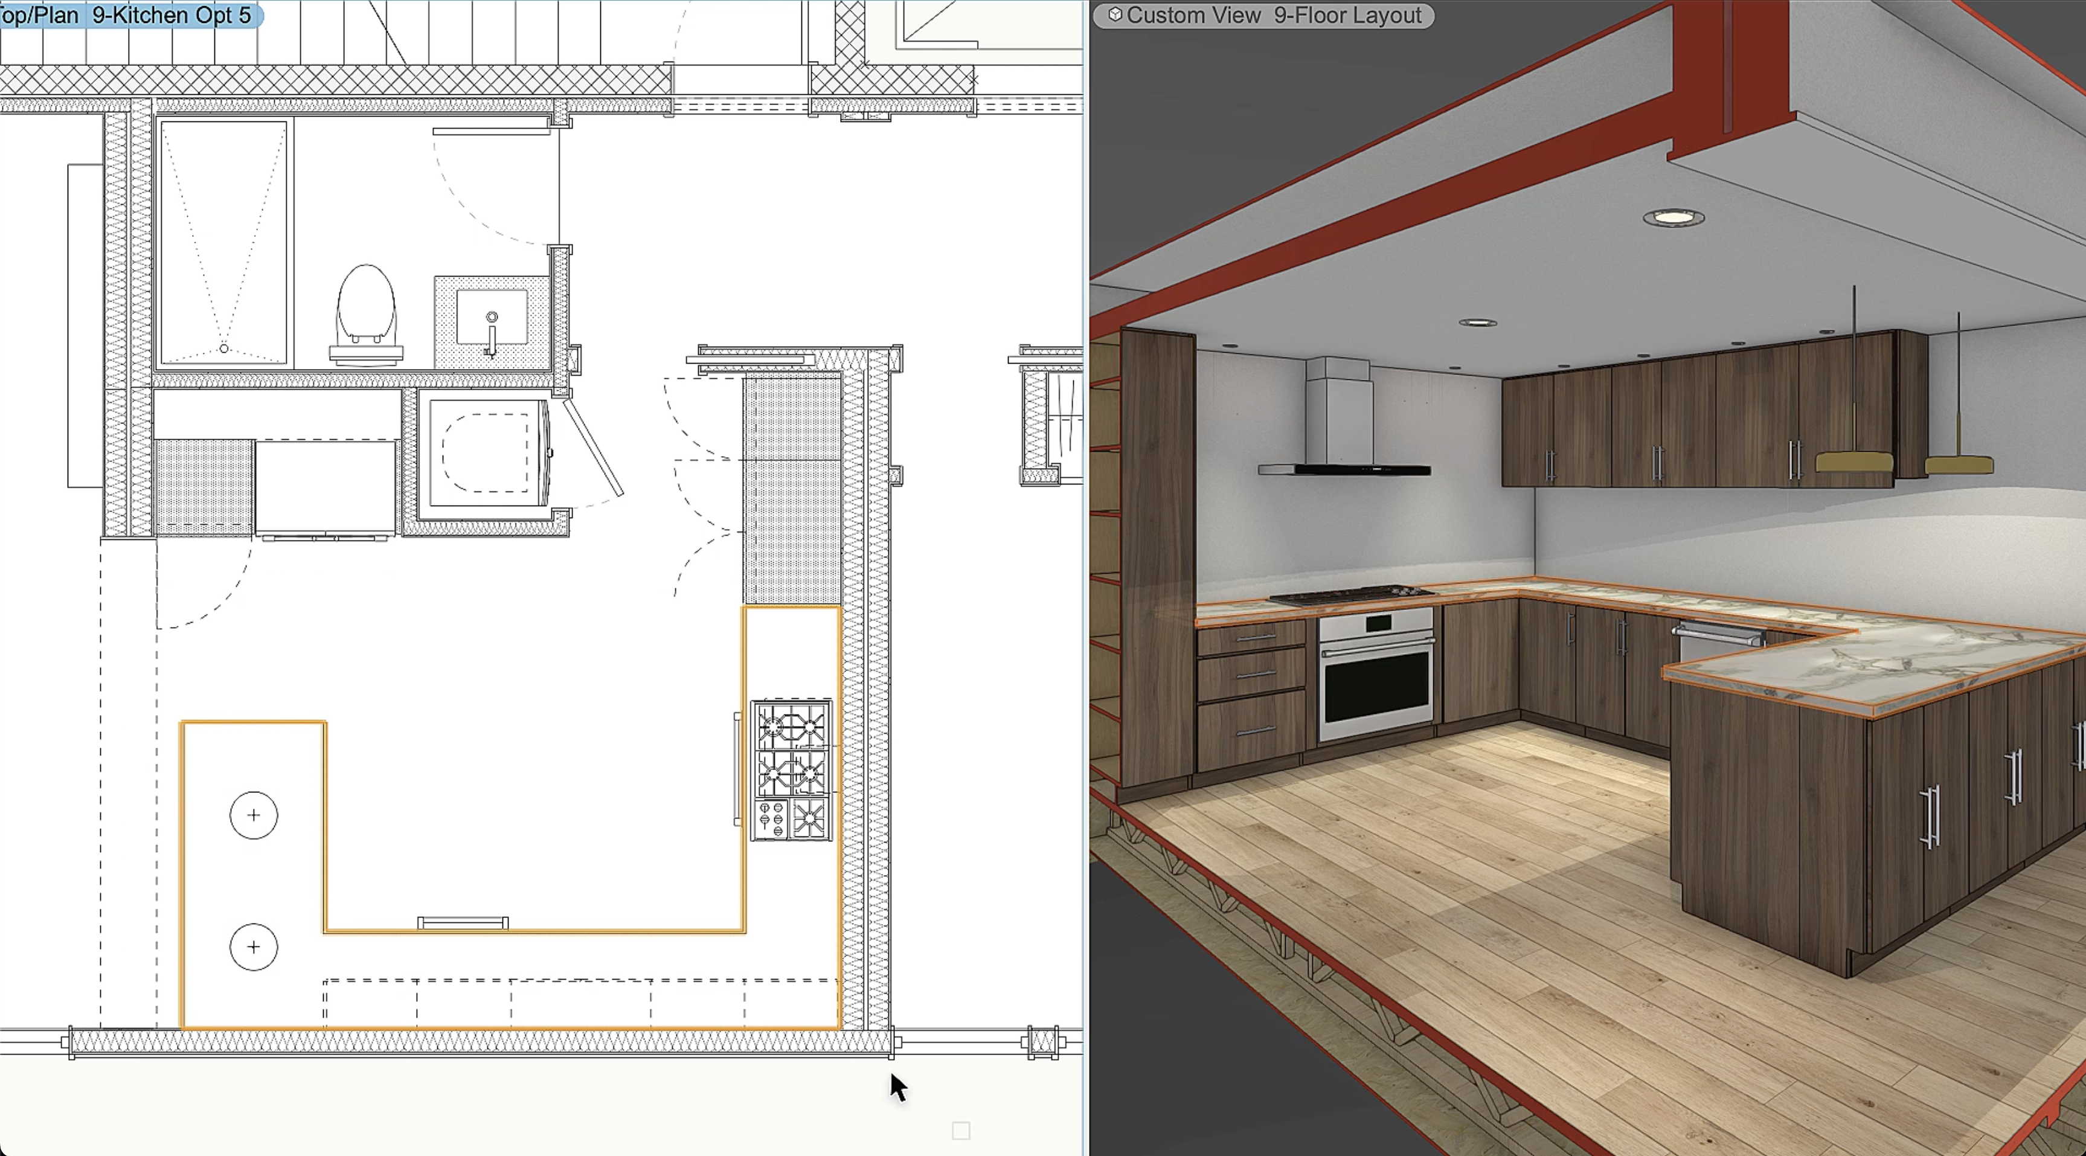2086x1156 pixels.
Task: Select the left gold pendant light shade
Action: click(x=1853, y=463)
